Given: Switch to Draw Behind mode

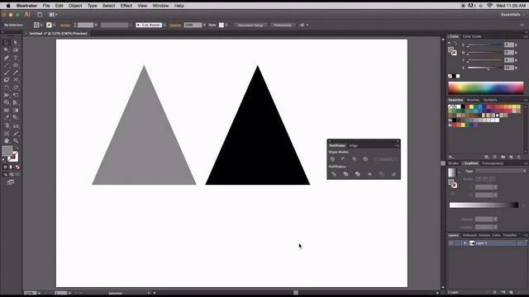Looking at the screenshot, I should tap(11, 175).
